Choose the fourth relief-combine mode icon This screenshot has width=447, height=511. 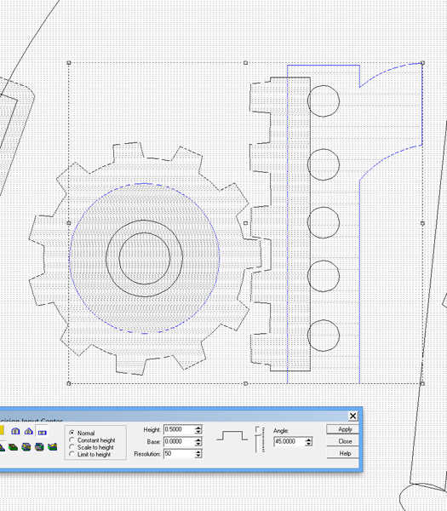[x=39, y=447]
